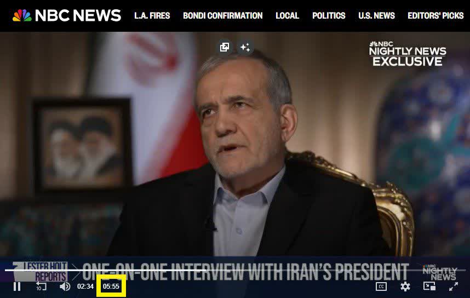
Task: Open Editors' Picks section
Action: (435, 15)
